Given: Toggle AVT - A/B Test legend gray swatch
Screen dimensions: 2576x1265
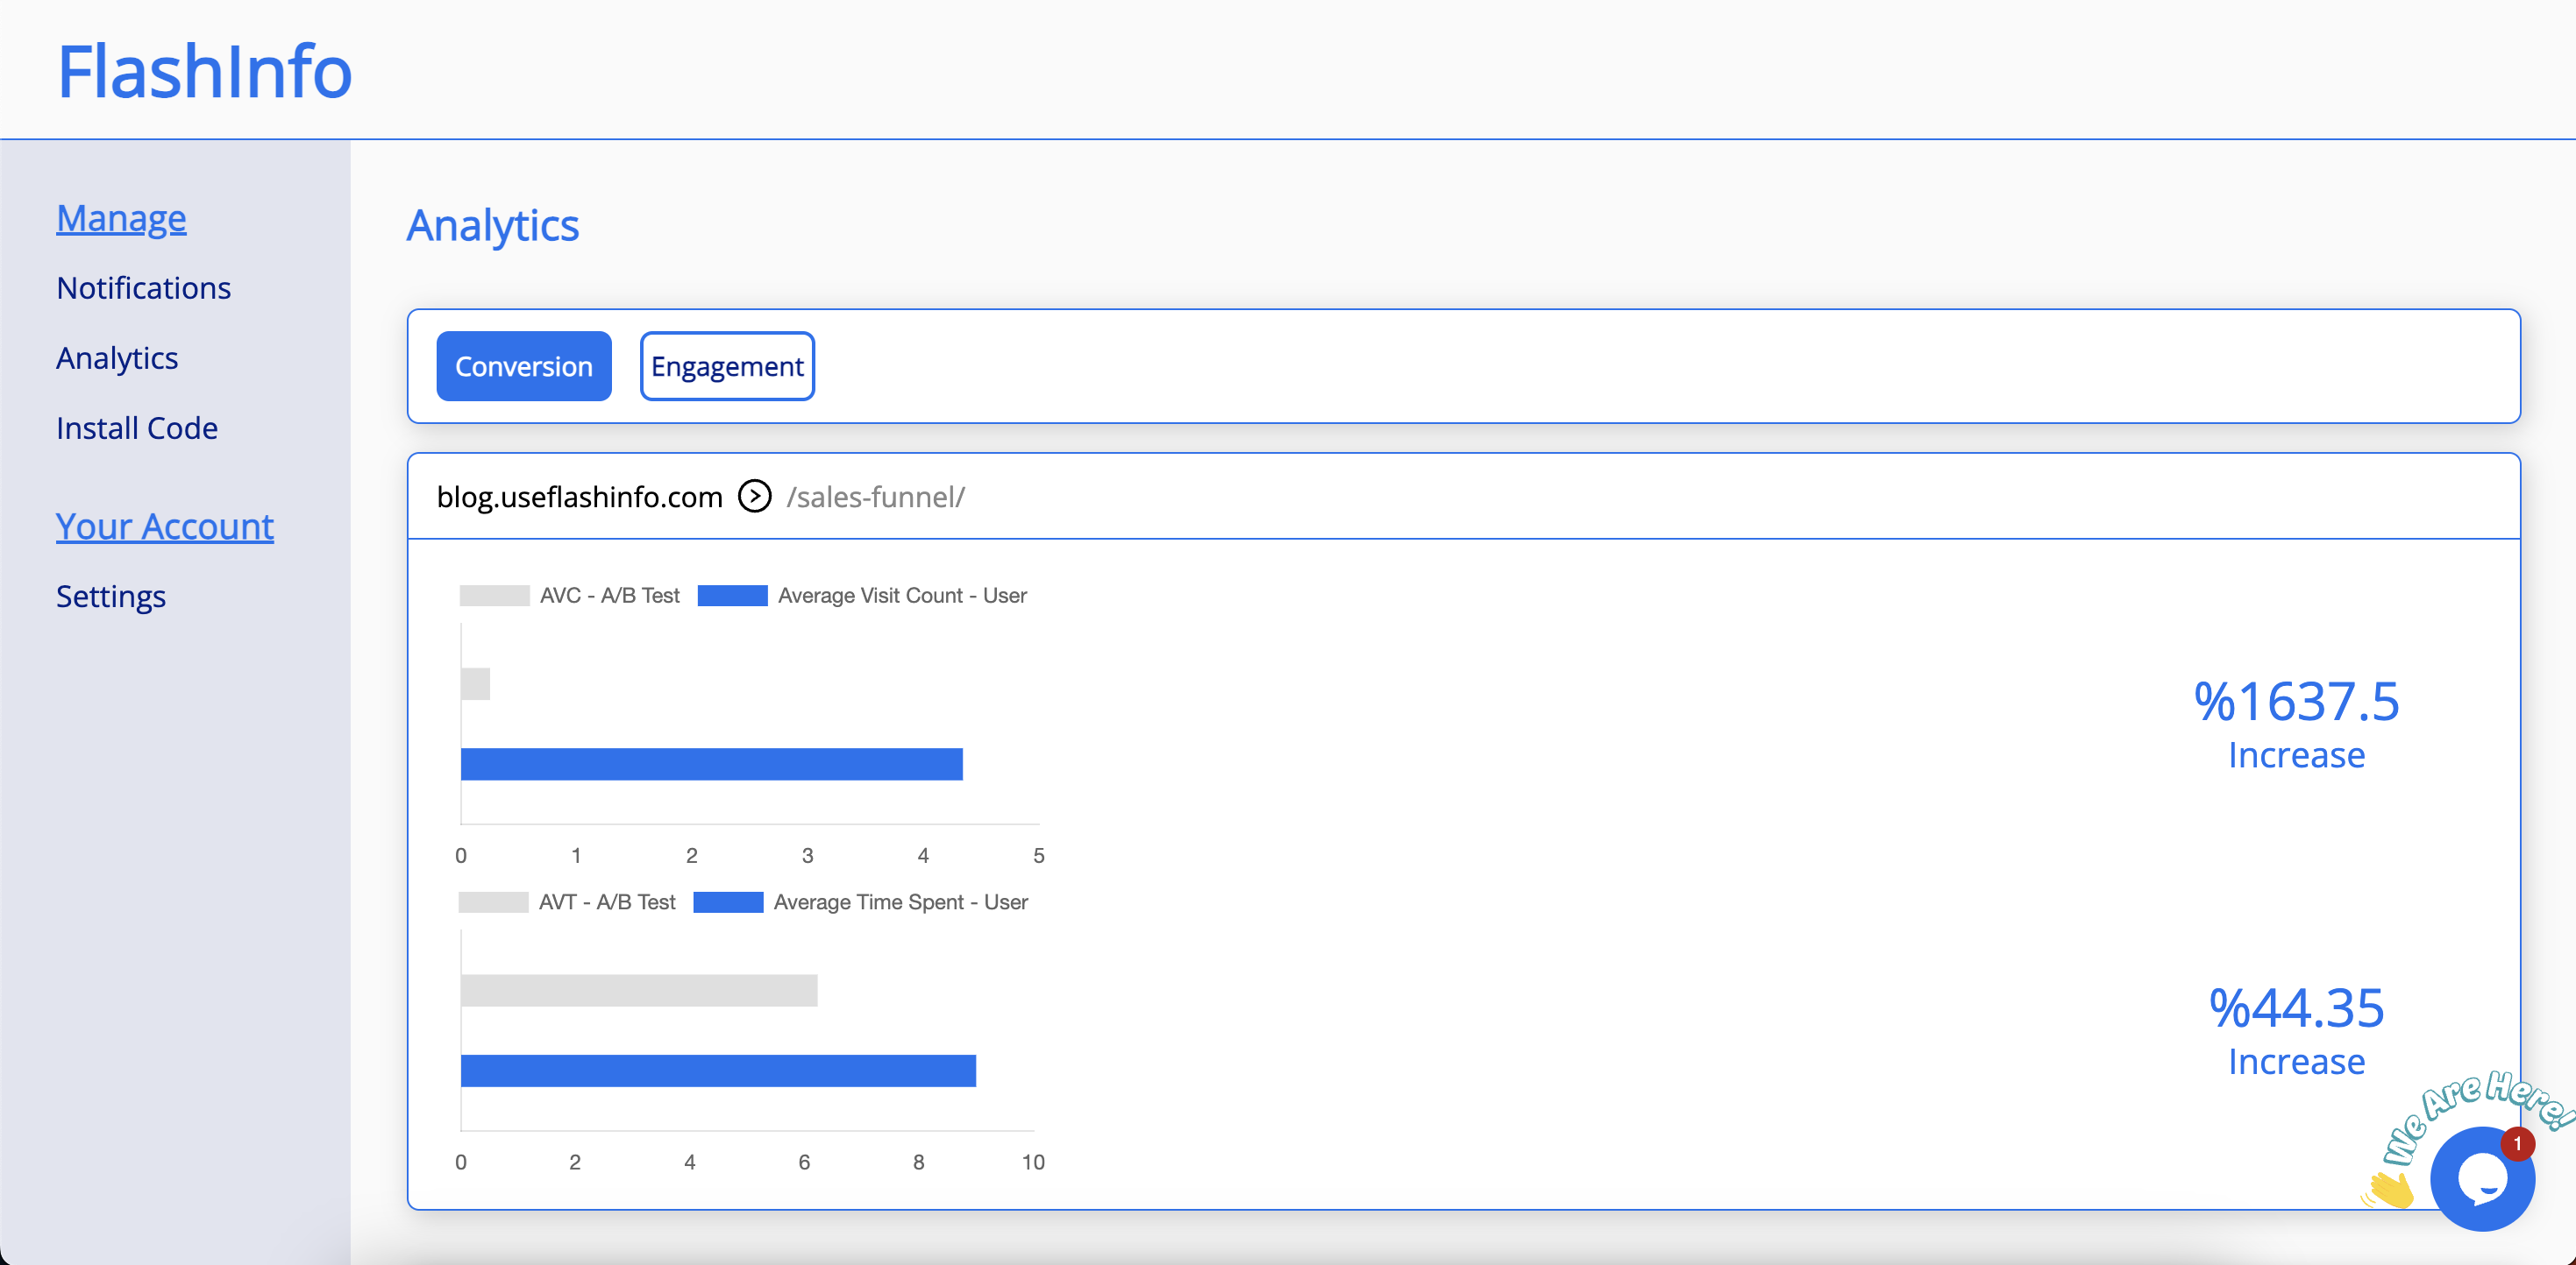Looking at the screenshot, I should (493, 902).
